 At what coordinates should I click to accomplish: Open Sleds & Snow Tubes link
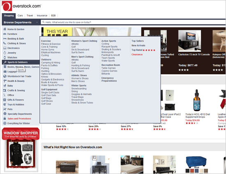click(82, 103)
